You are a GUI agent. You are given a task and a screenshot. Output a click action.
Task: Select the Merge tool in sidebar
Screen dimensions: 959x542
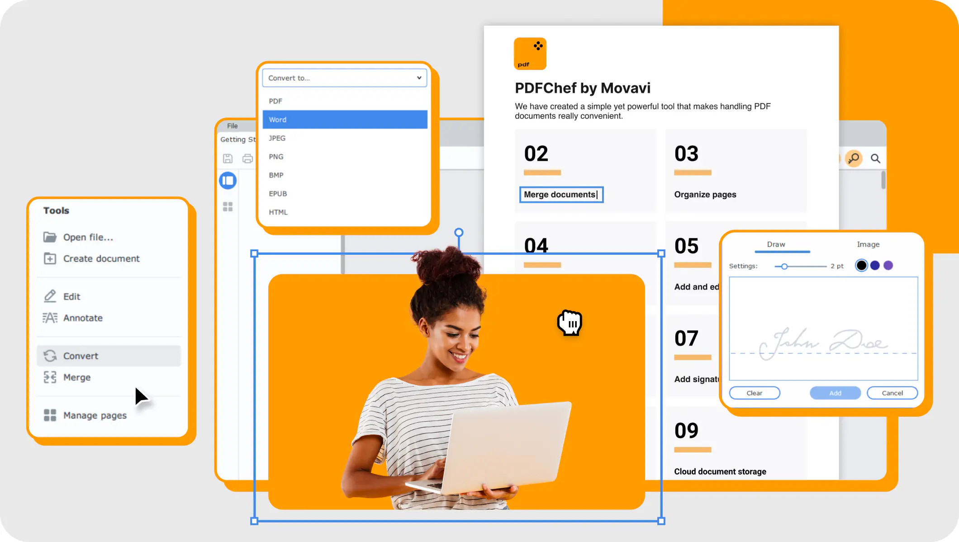[76, 377]
